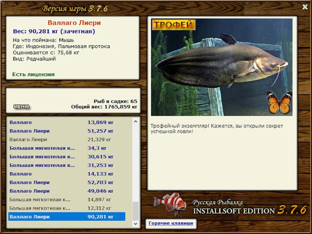Click the 'Оценивается с: 75,68 кг' line

tap(46, 53)
